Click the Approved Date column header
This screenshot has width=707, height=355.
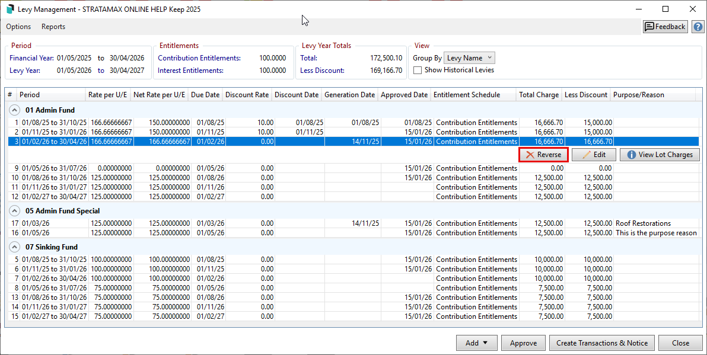click(x=404, y=95)
